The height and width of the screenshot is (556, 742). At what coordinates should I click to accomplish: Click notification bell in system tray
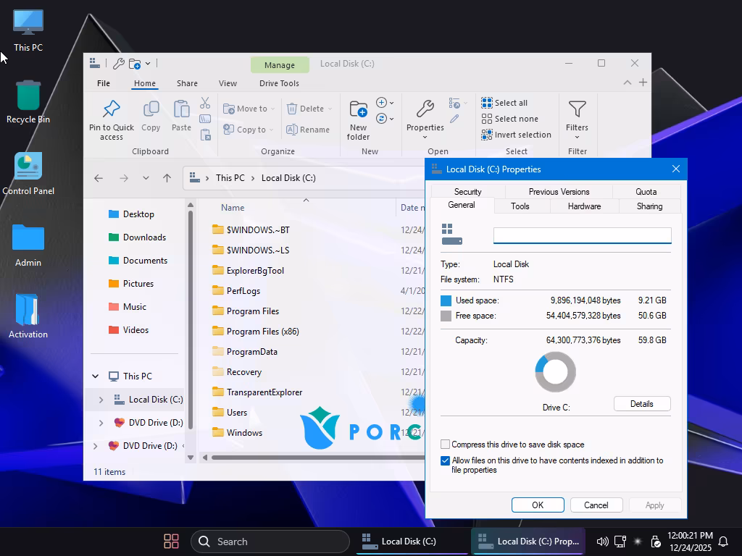[722, 542]
